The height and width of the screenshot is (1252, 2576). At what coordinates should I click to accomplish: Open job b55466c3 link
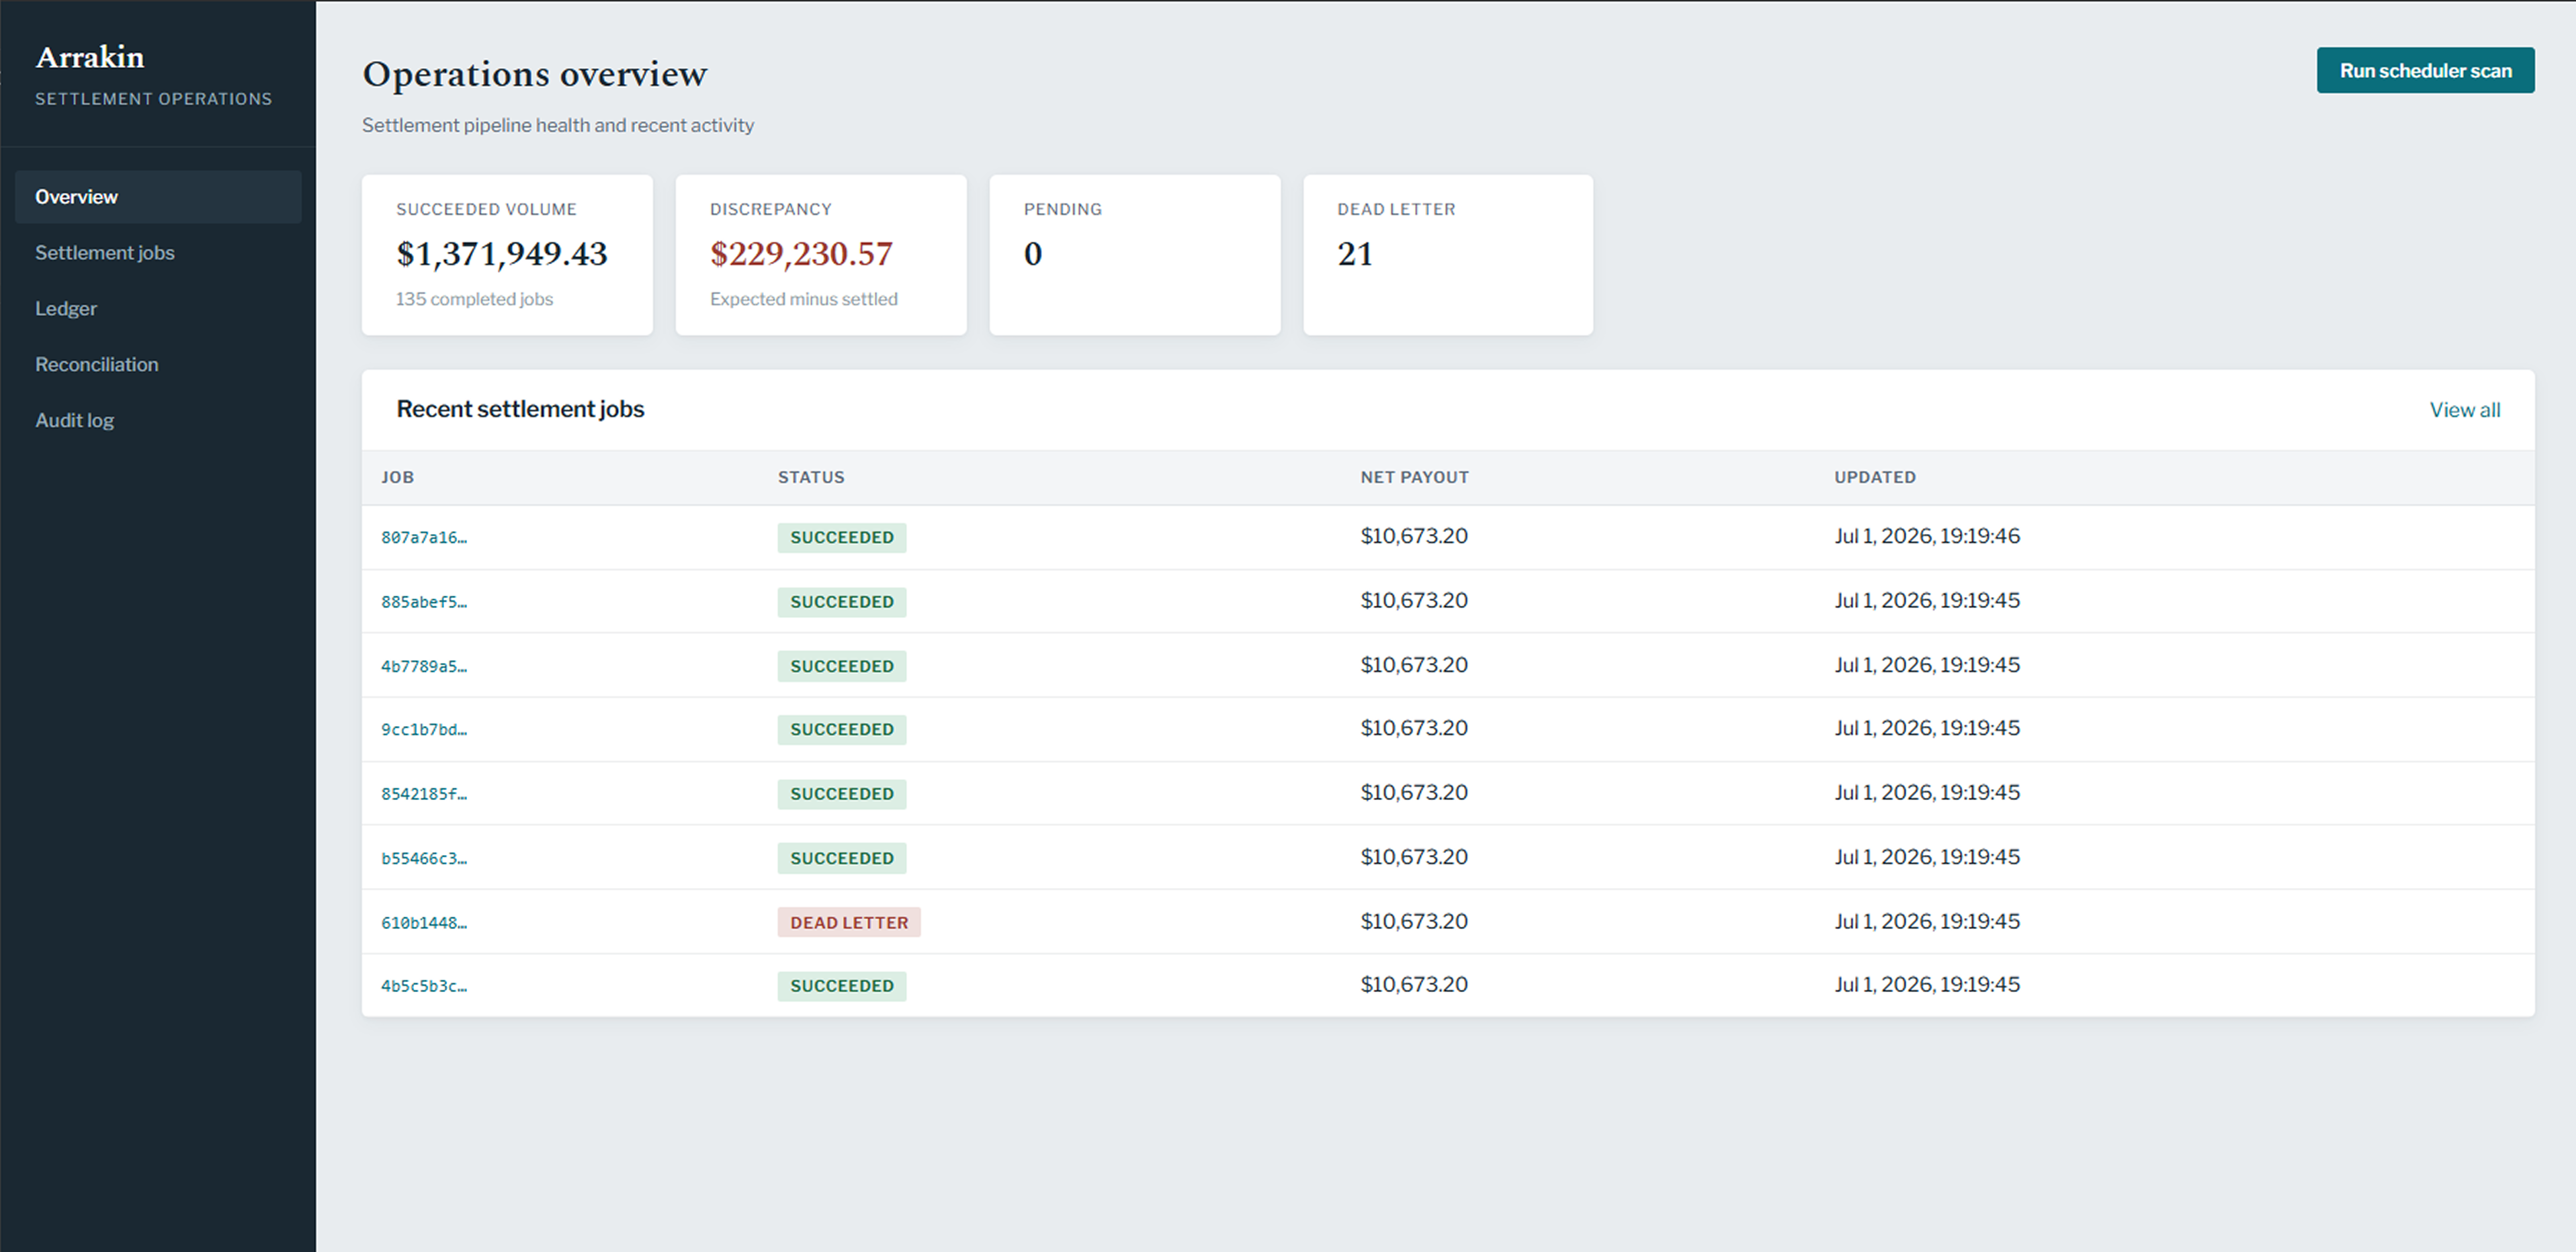tap(424, 858)
